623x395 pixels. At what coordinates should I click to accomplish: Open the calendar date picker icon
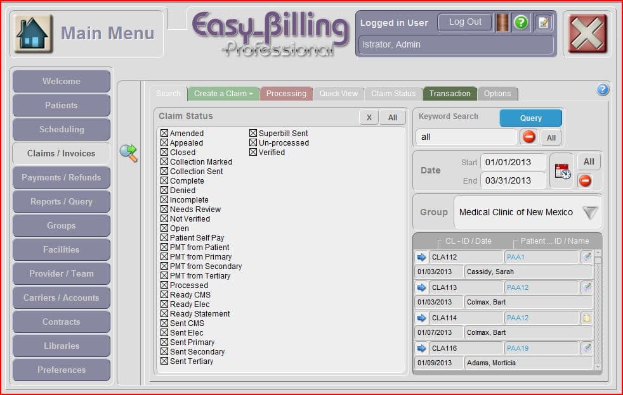point(561,171)
